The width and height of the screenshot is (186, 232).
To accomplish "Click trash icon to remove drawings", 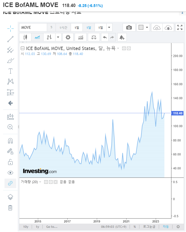I will click(x=10, y=208).
